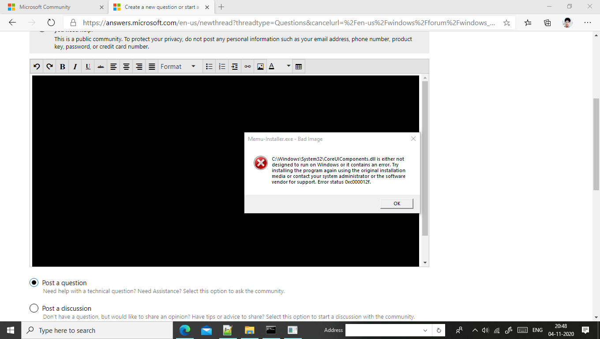This screenshot has height=339, width=600.
Task: Open the Format dropdown
Action: (178, 67)
